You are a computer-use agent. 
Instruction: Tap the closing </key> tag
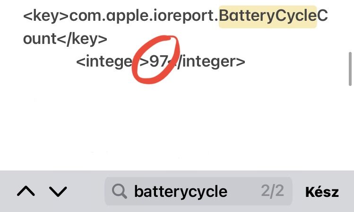point(82,39)
